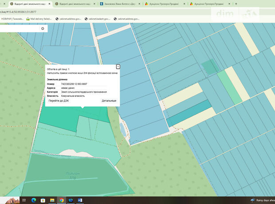
Task: Open Microsoft Word from the taskbar
Action: pos(80,200)
